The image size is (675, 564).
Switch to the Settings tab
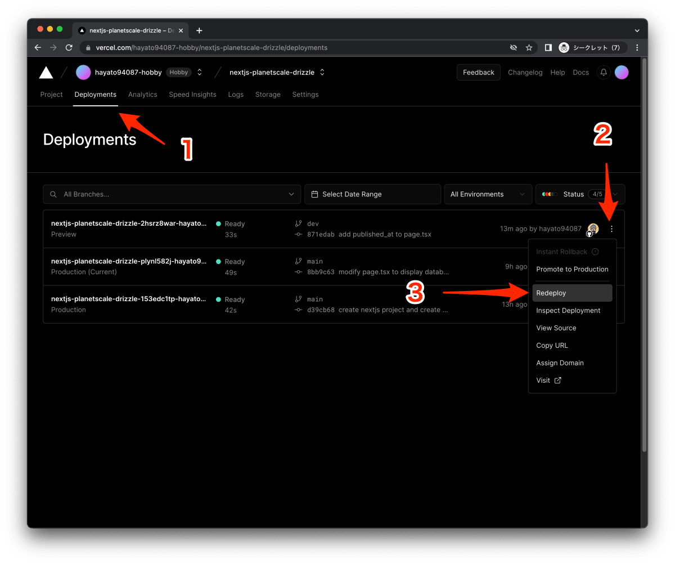click(x=305, y=95)
